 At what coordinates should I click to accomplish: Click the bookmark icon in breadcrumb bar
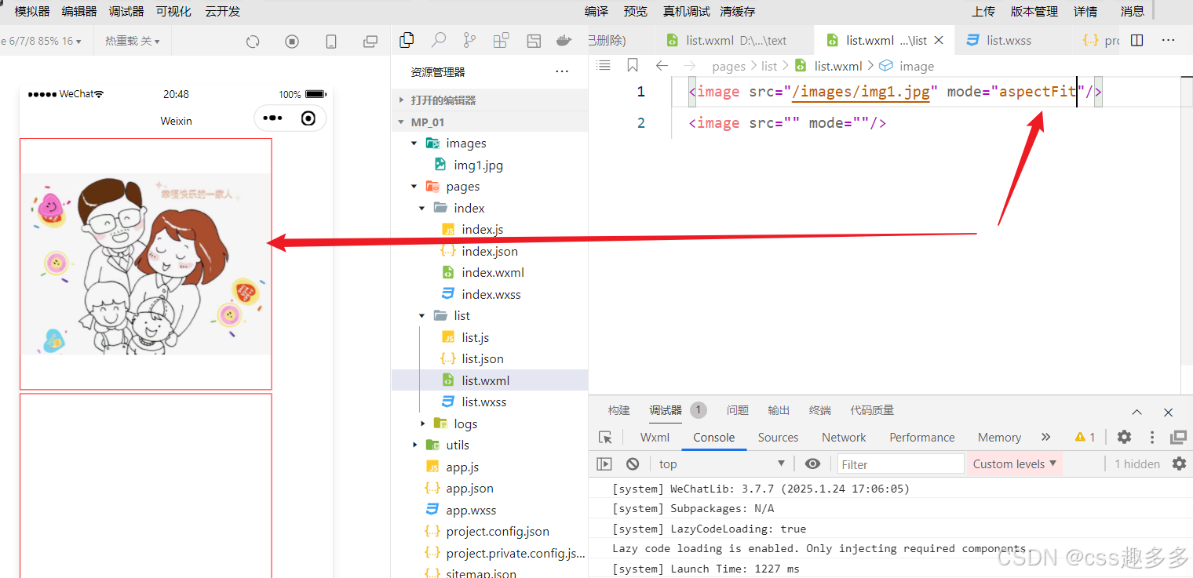coord(633,65)
